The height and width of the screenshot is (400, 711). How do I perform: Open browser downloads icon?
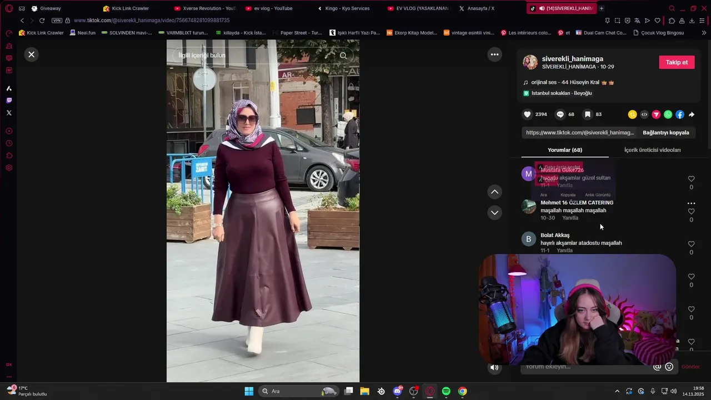[692, 21]
